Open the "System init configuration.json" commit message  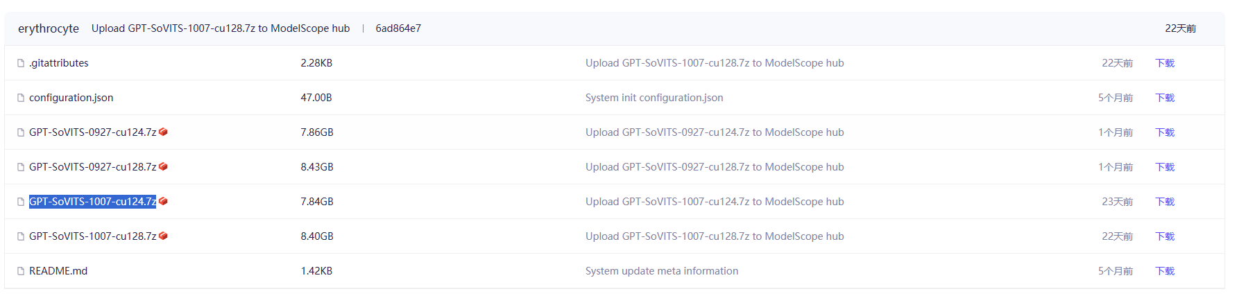[654, 98]
